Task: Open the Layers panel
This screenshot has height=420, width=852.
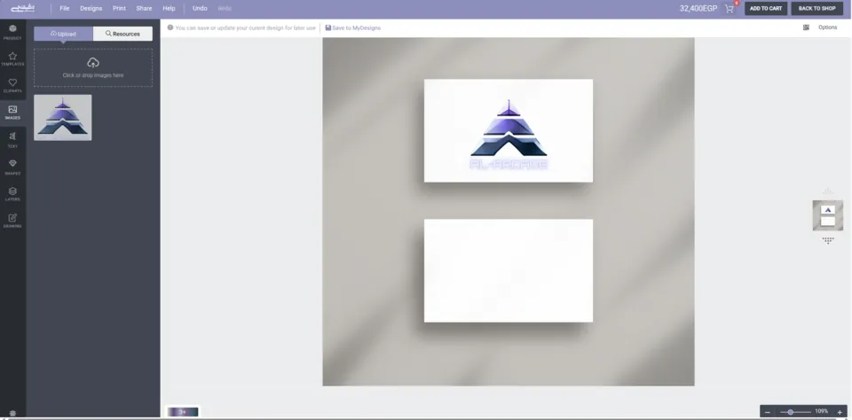Action: click(12, 194)
